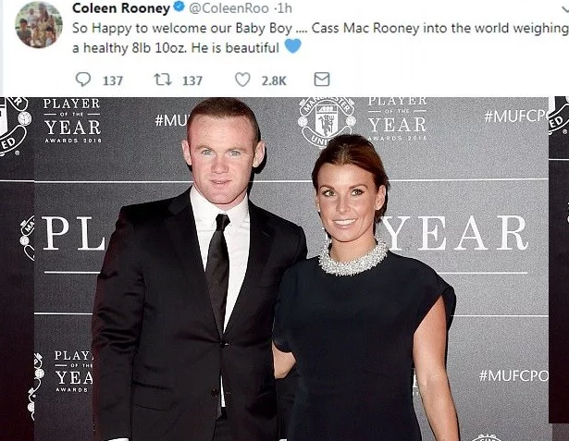This screenshot has height=441, width=569.
Task: Open Coleen Rooney's profile avatar
Action: pos(39,25)
